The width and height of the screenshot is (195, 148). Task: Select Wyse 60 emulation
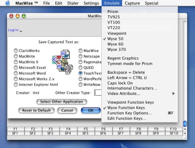tap(140, 44)
